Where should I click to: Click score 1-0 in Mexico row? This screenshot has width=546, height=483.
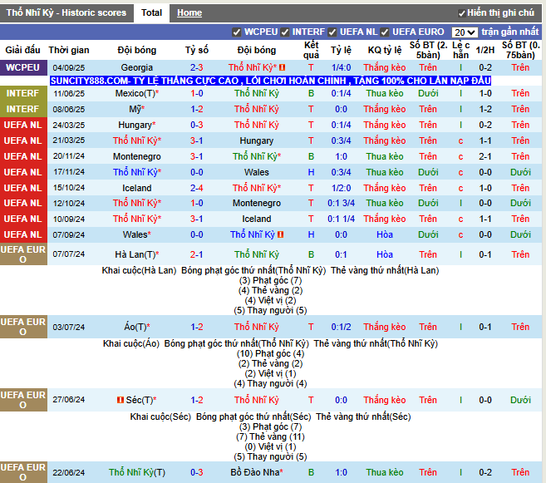197,93
